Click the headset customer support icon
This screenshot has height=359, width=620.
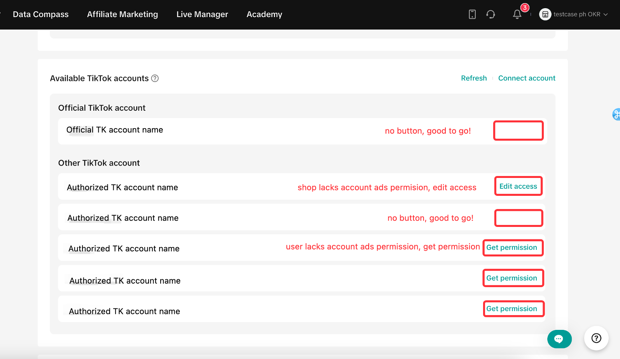(x=490, y=14)
